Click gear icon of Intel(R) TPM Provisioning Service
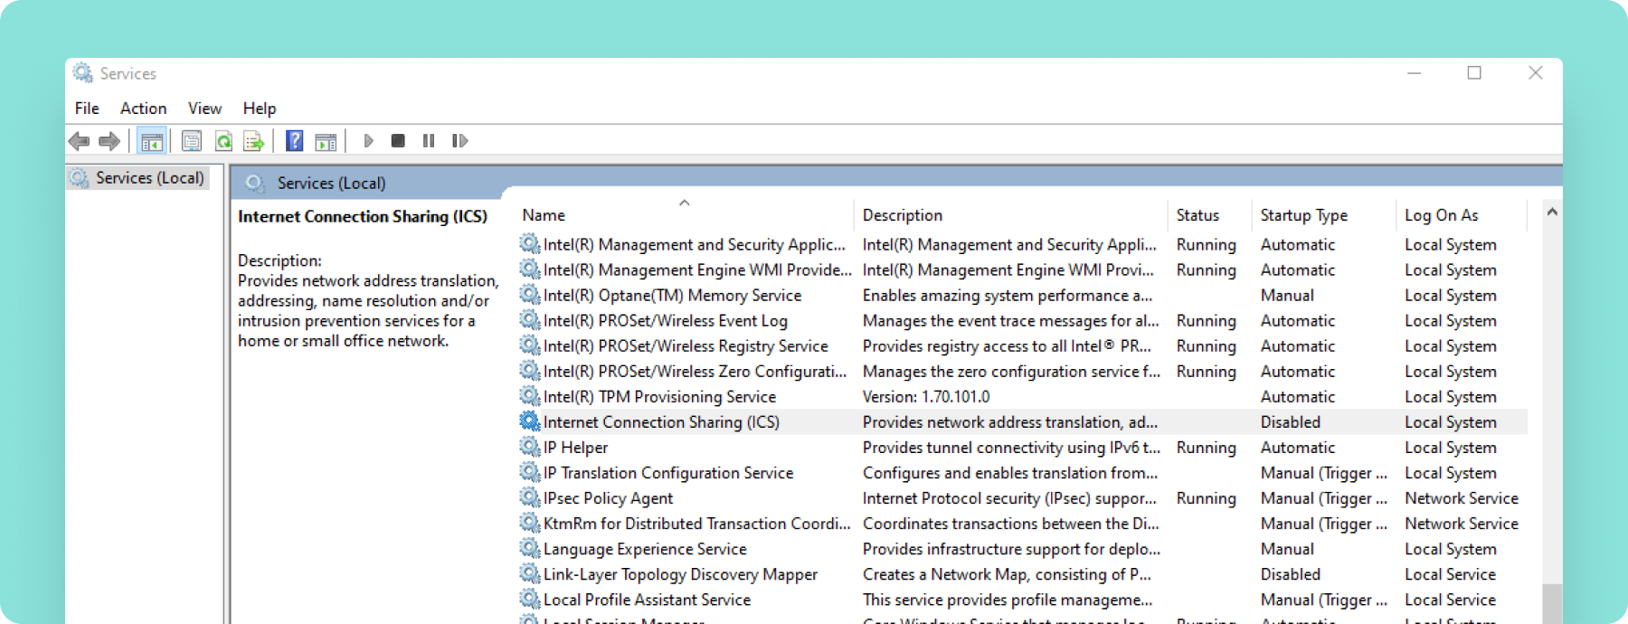 coord(530,395)
